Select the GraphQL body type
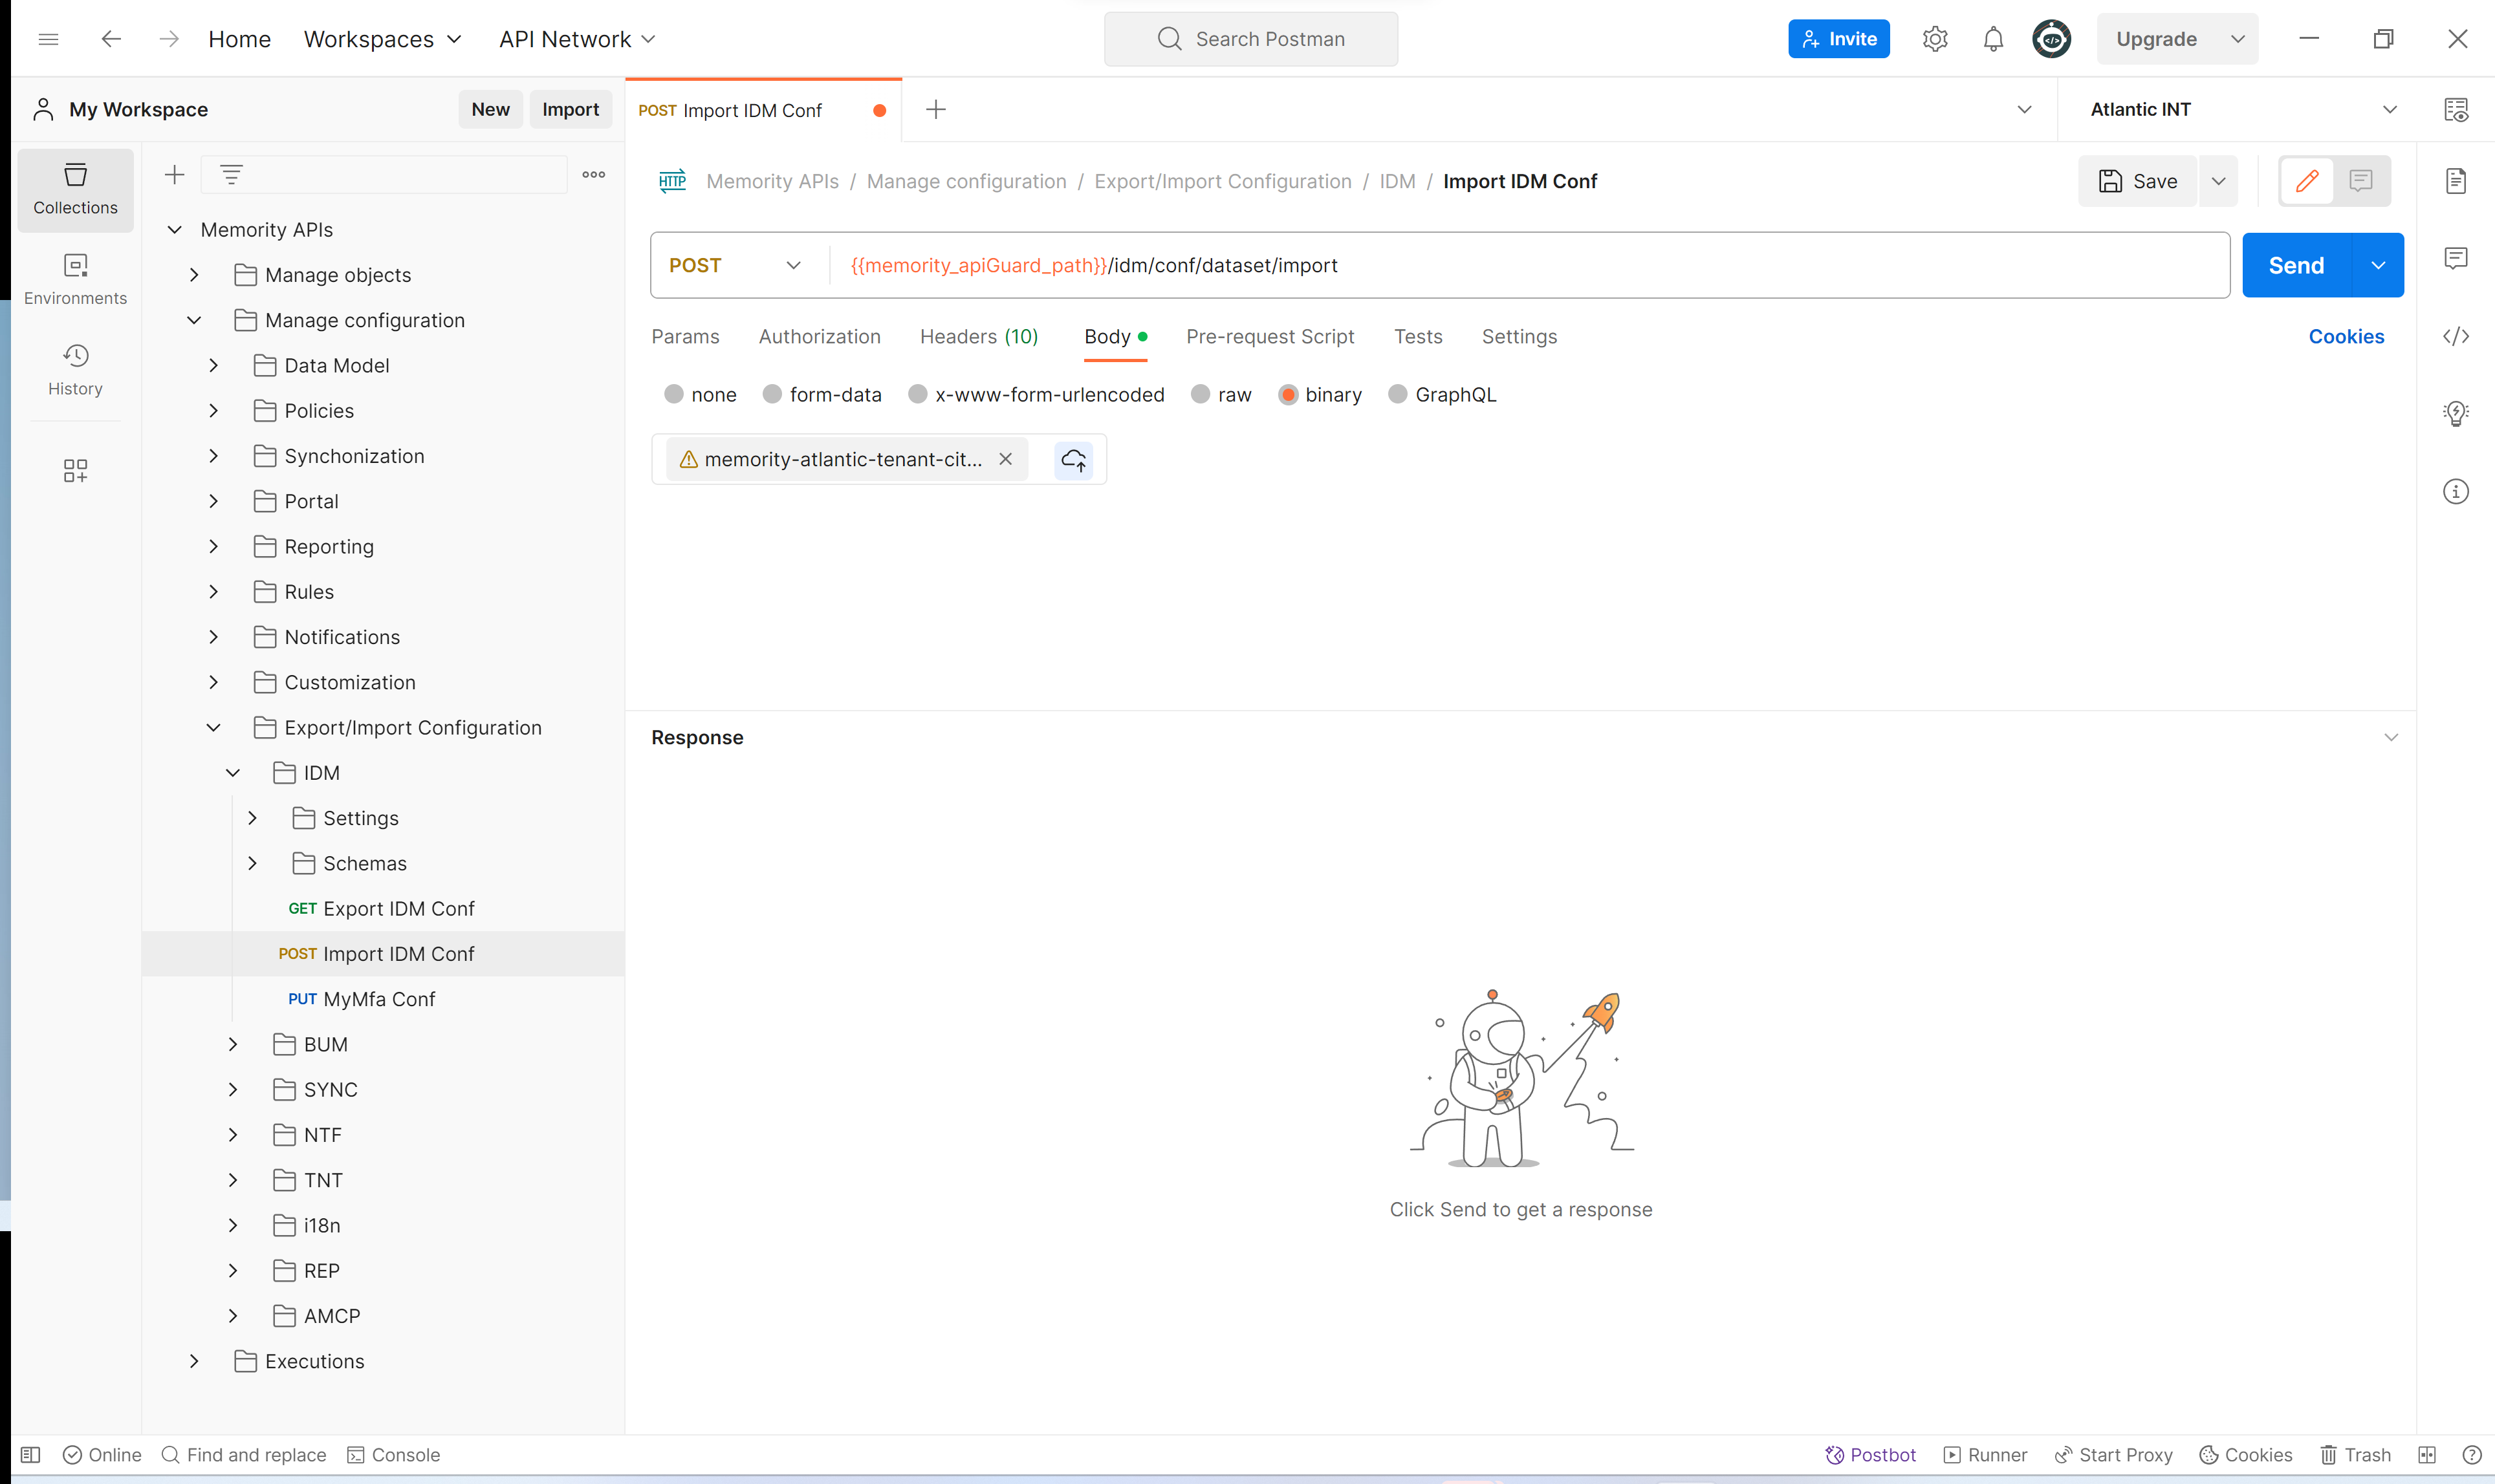Image resolution: width=2495 pixels, height=1484 pixels. pyautogui.click(x=1397, y=395)
